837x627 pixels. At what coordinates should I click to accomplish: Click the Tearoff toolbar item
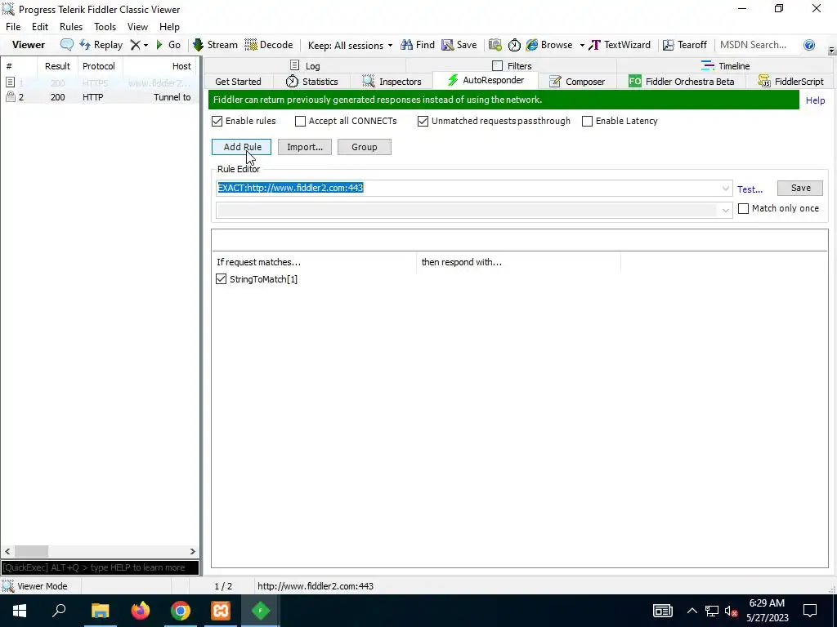point(685,45)
